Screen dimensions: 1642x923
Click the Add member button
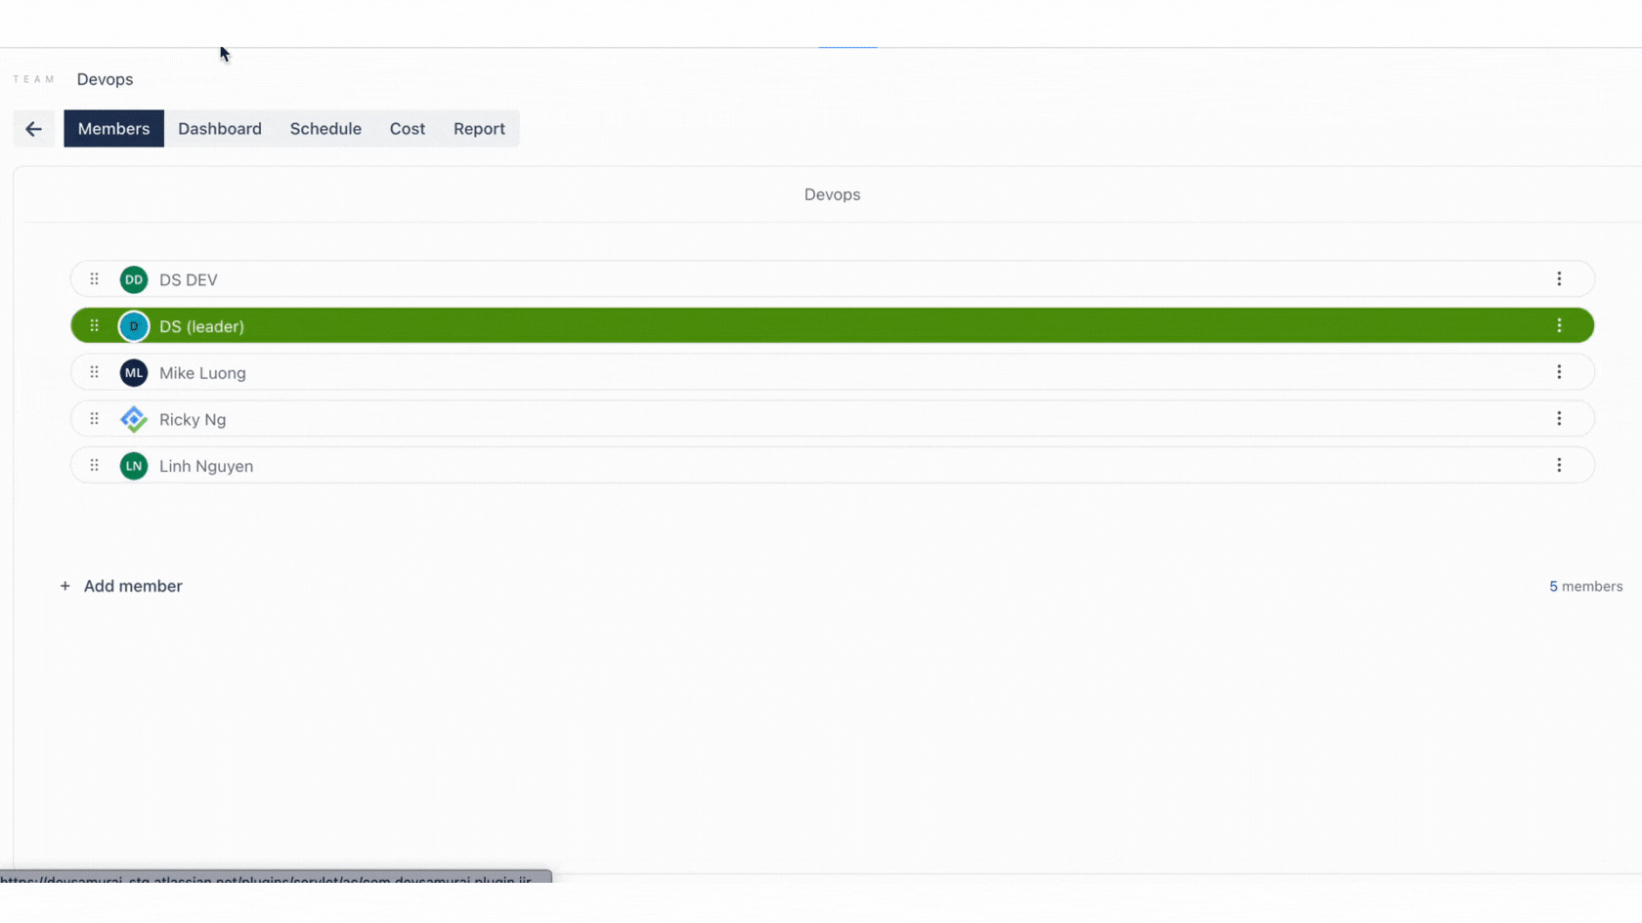click(x=121, y=586)
